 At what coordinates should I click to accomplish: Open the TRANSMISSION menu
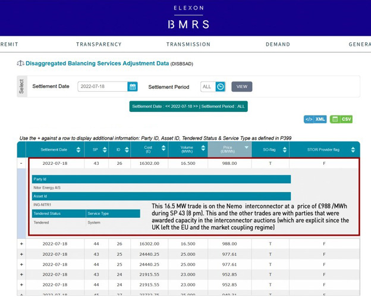188,44
